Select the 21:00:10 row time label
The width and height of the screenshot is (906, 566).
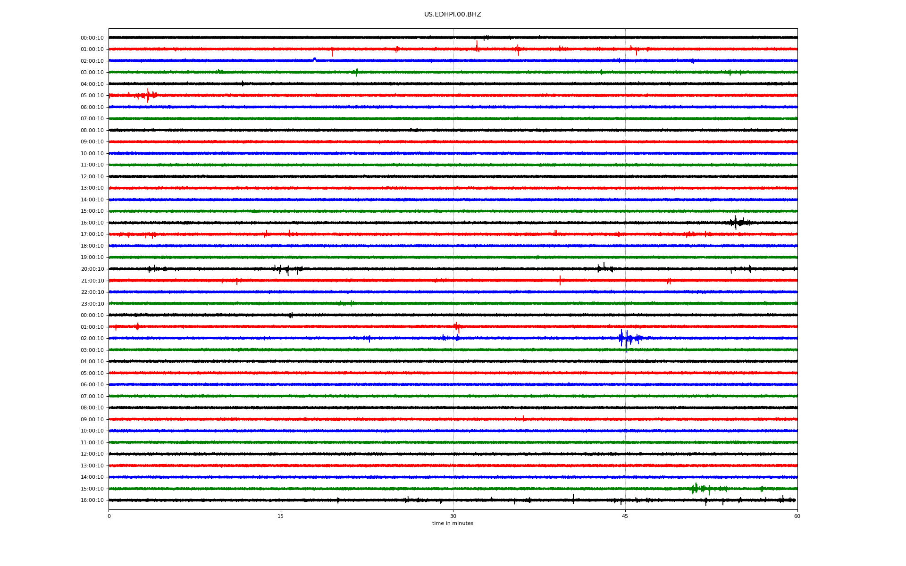click(92, 281)
